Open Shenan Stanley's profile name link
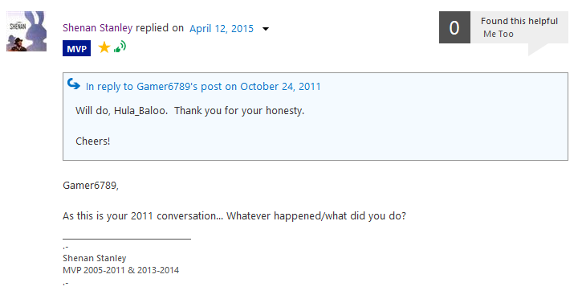This screenshot has width=578, height=299. (x=97, y=28)
